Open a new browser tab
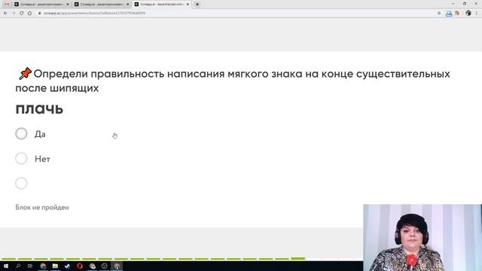482x271 pixels. point(197,5)
